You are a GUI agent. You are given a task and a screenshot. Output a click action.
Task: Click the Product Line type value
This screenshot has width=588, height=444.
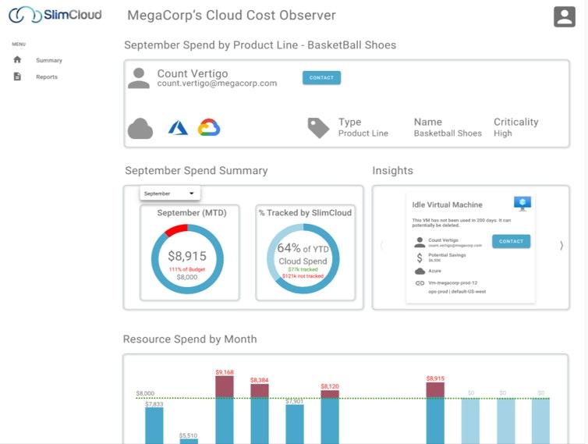[x=363, y=133]
